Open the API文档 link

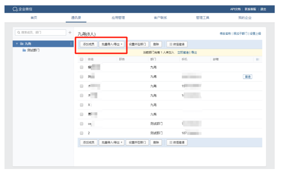[x=235, y=9]
